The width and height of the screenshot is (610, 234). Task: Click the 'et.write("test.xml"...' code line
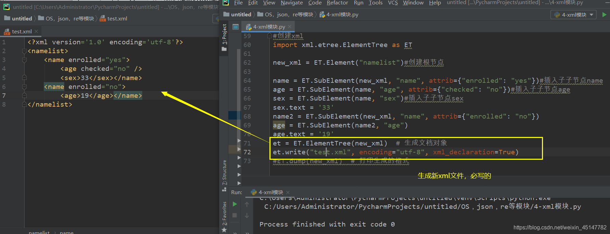396,152
